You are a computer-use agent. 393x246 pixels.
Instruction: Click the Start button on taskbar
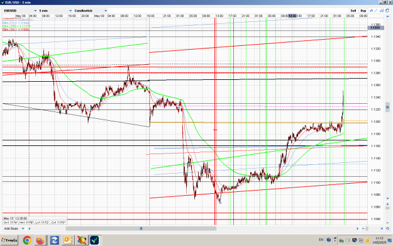[9, 240]
